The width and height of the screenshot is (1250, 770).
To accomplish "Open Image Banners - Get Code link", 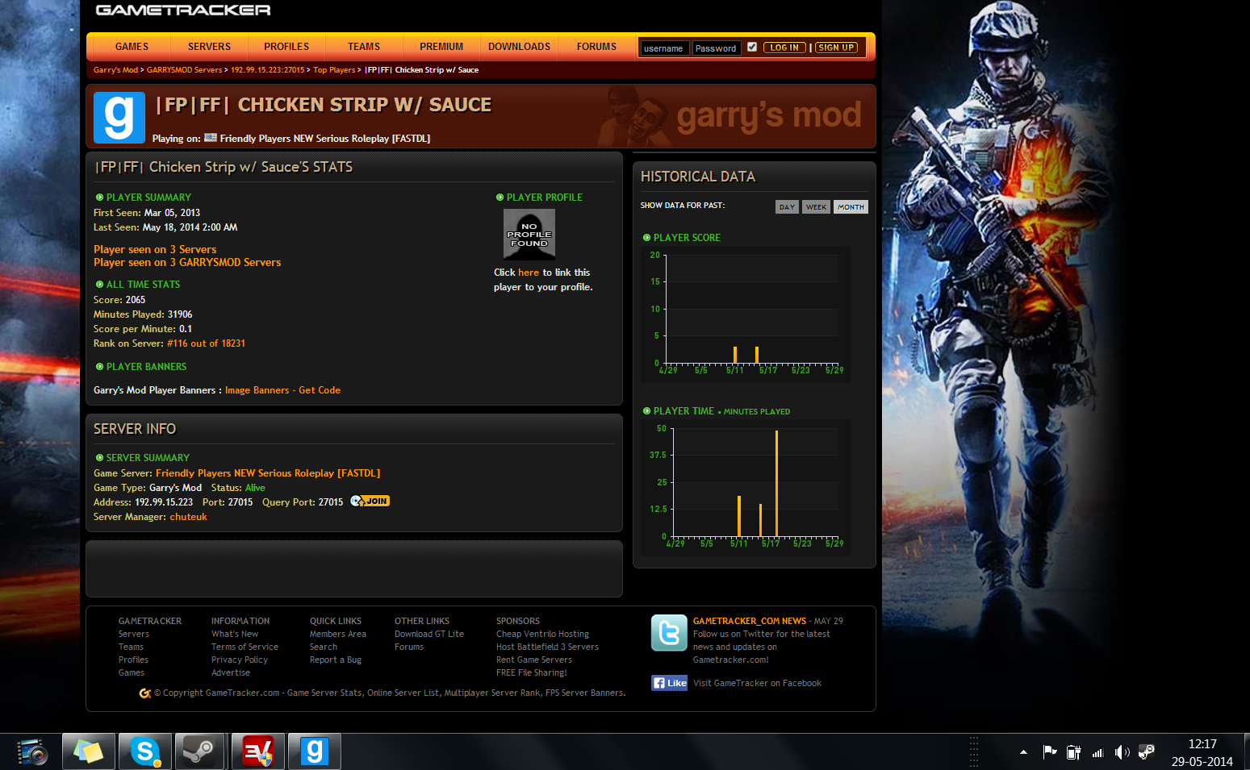I will point(282,390).
